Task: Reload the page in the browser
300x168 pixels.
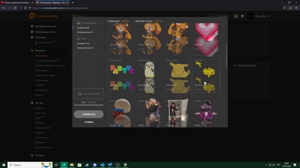Action: click(x=15, y=8)
